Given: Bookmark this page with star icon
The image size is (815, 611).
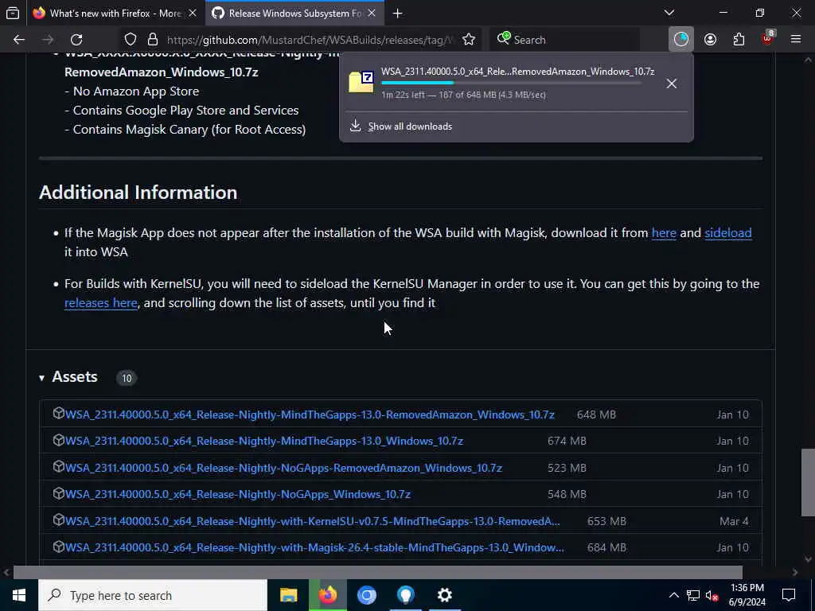Looking at the screenshot, I should pos(469,40).
